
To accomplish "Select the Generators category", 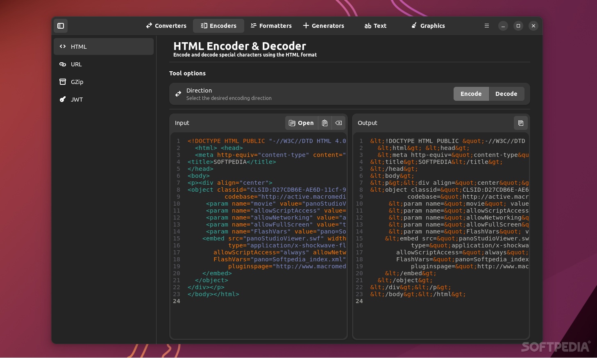I will (323, 25).
